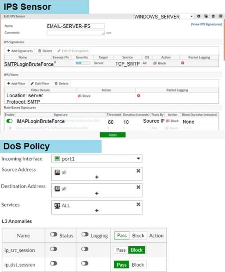Click packet logging icon in SMTPLoginBruteForce row
Viewport: 225px width, 272px height.
coord(183,63)
